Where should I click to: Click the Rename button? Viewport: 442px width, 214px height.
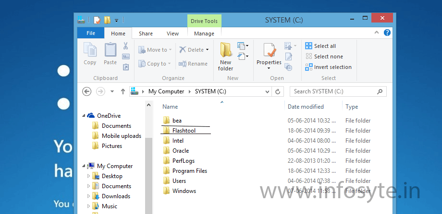pos(193,64)
